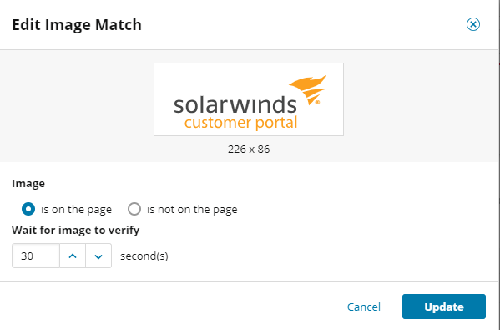Click the Edit Image Match dialog title
Screen dimensions: 500x330
(x=77, y=25)
